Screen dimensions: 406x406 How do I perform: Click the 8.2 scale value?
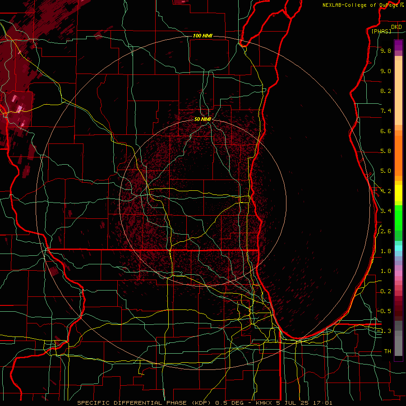[x=386, y=91]
